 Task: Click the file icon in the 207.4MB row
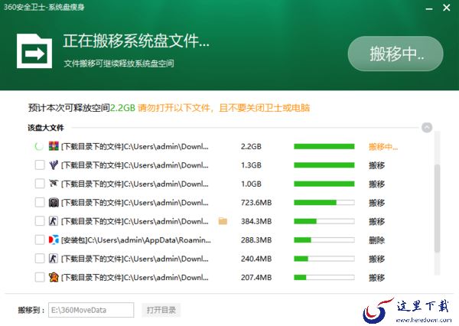coord(54,277)
